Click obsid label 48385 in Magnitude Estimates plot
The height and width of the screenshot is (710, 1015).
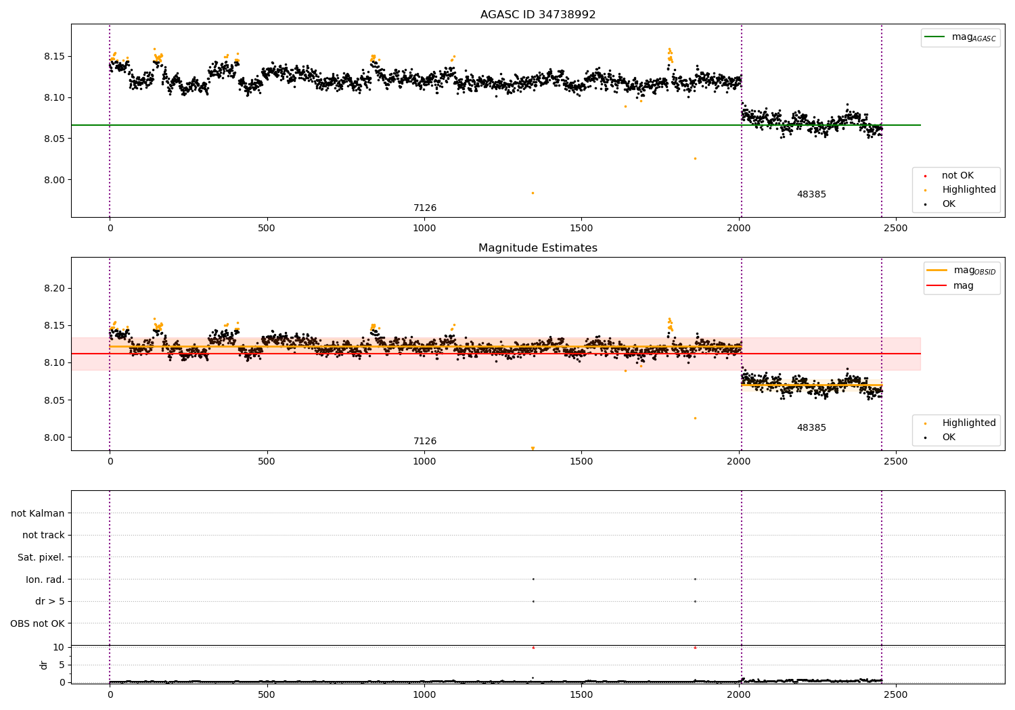[x=811, y=427]
